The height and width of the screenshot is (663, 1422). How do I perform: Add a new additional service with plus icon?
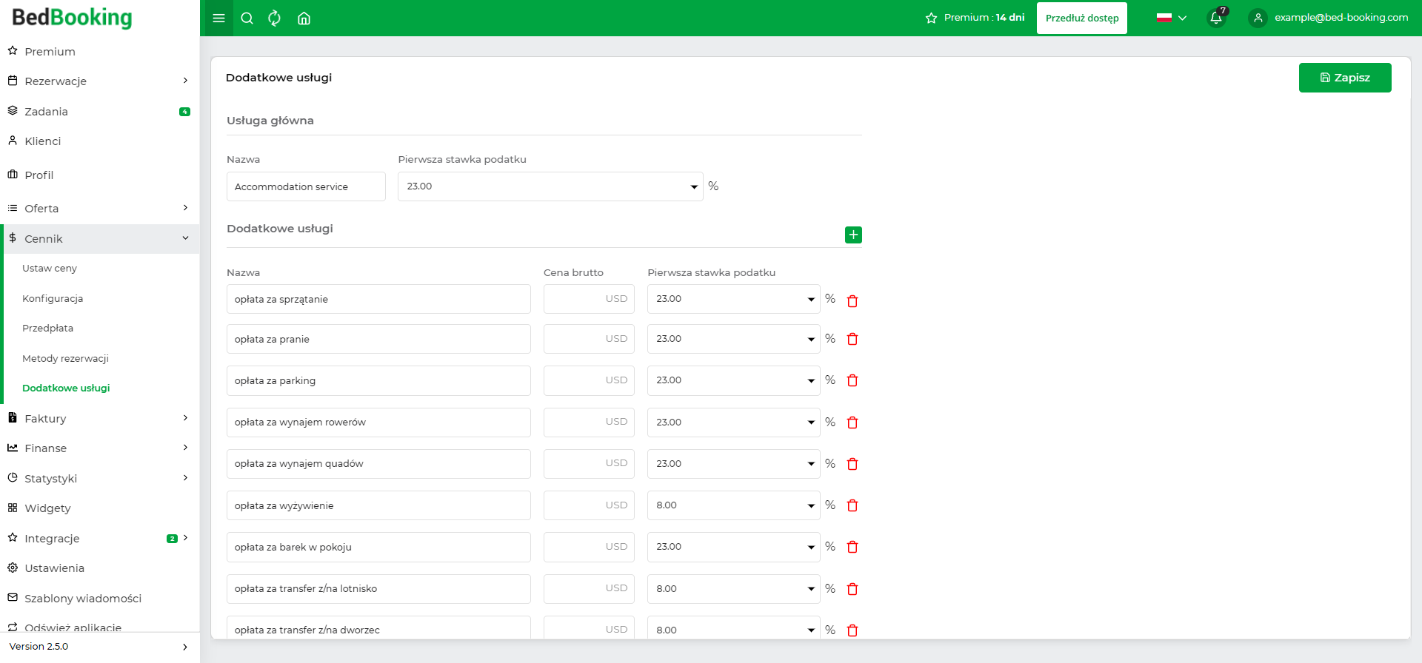click(x=853, y=235)
